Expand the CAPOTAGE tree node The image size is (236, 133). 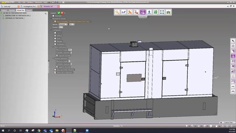click(x=1, y=18)
